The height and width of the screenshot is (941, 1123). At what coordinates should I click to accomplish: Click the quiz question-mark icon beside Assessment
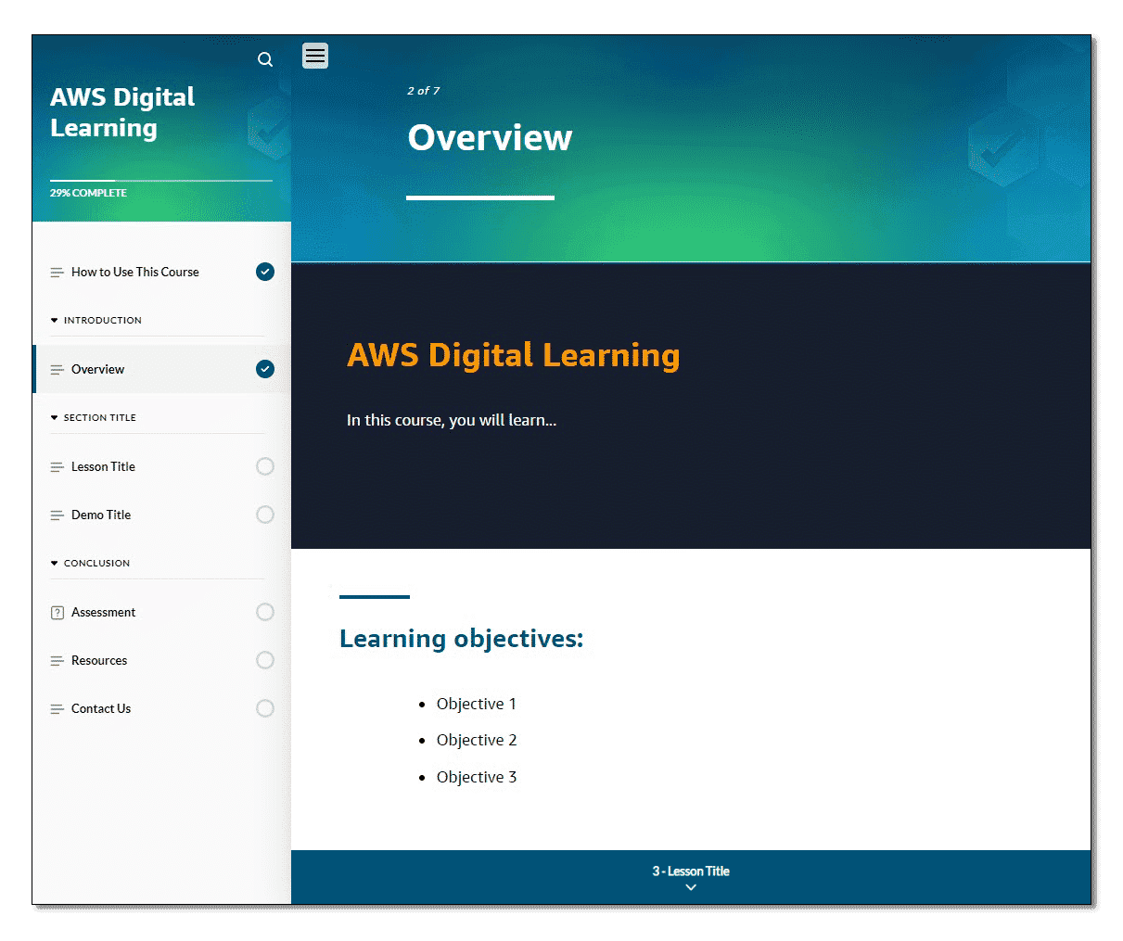pos(57,613)
